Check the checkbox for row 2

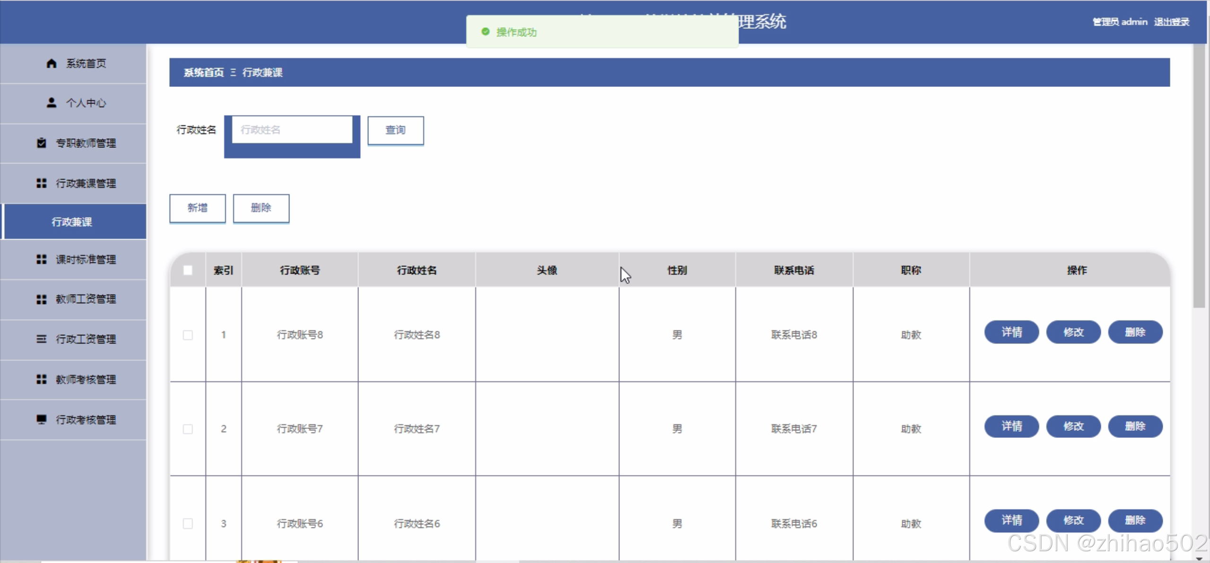188,429
